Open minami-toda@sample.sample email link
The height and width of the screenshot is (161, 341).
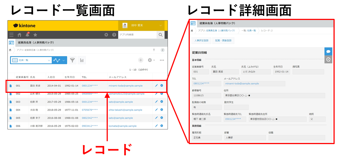(x=126, y=86)
